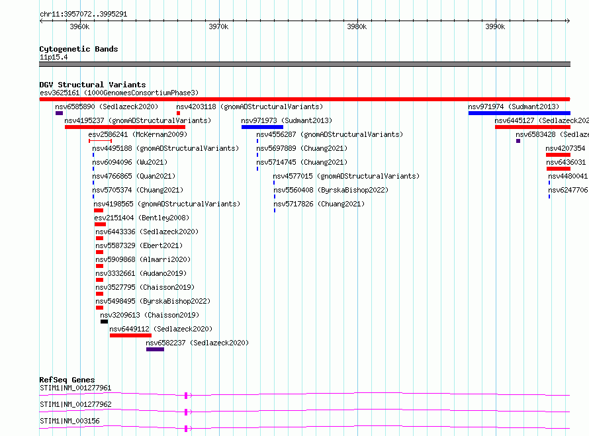Click the 3970k ruler position

[218, 26]
